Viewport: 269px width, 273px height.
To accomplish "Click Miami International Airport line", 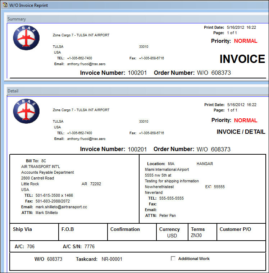I will [x=167, y=169].
